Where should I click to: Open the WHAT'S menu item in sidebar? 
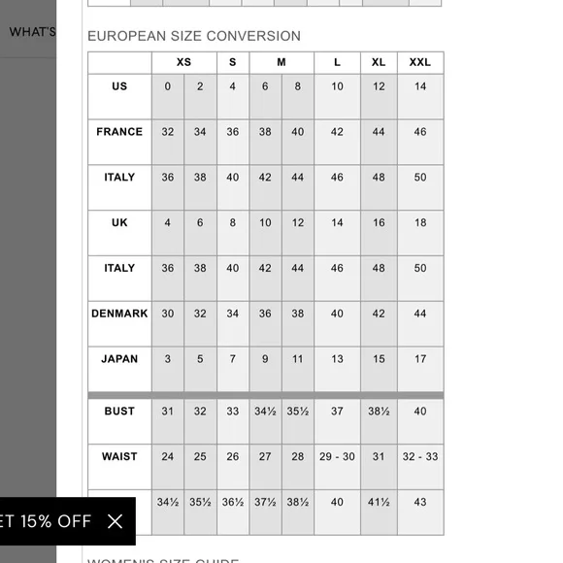click(x=33, y=32)
